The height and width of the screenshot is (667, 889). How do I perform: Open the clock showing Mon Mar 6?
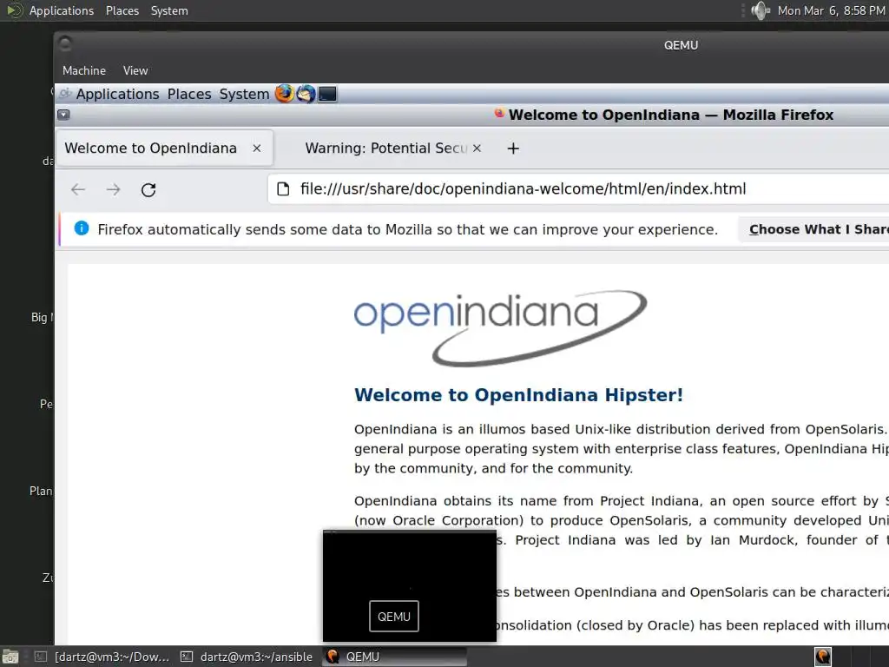pos(831,10)
